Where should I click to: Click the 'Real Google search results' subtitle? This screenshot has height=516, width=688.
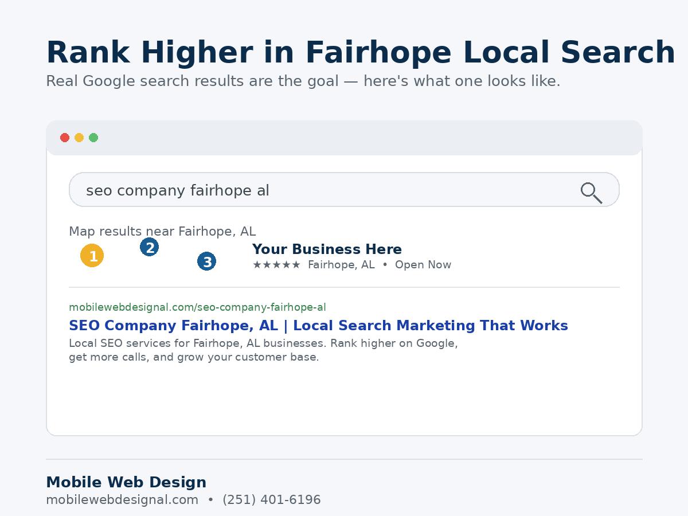pos(303,81)
